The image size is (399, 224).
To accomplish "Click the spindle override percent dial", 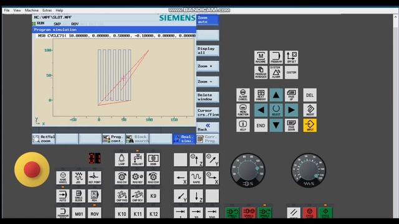I will click(248, 170).
